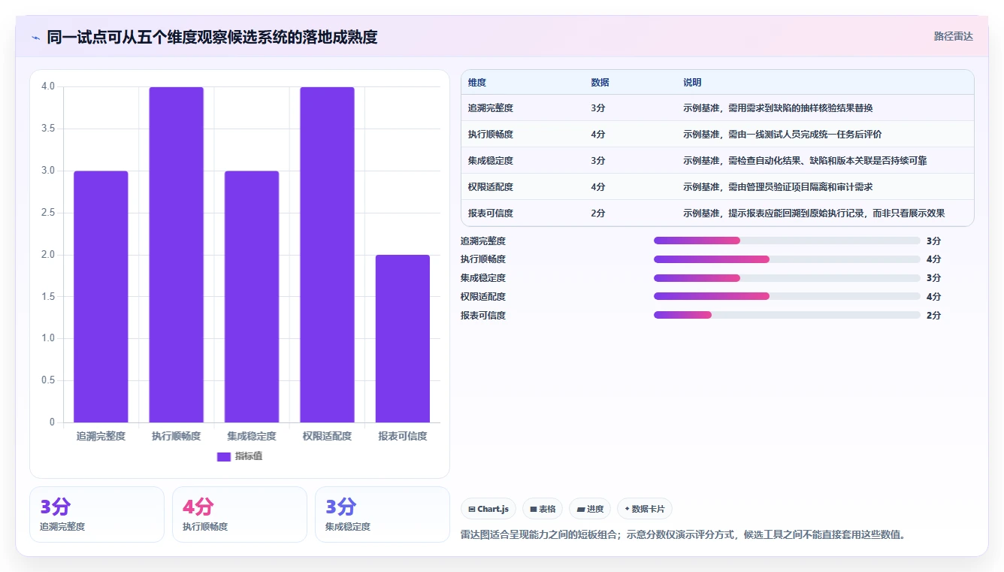Click the 2分 value beside 报表可信度 progress bar
Viewport: 1004px width, 572px height.
tap(934, 316)
